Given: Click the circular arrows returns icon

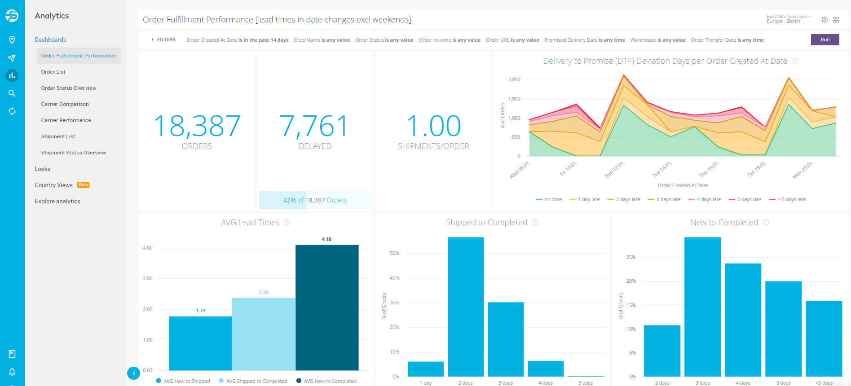Looking at the screenshot, I should pos(12,111).
